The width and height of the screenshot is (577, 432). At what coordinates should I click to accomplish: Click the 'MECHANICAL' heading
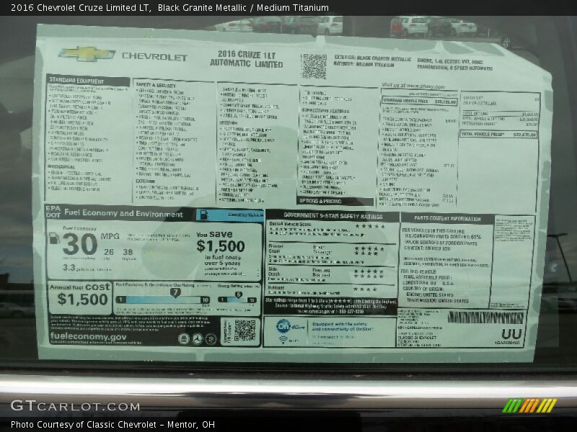point(61,167)
